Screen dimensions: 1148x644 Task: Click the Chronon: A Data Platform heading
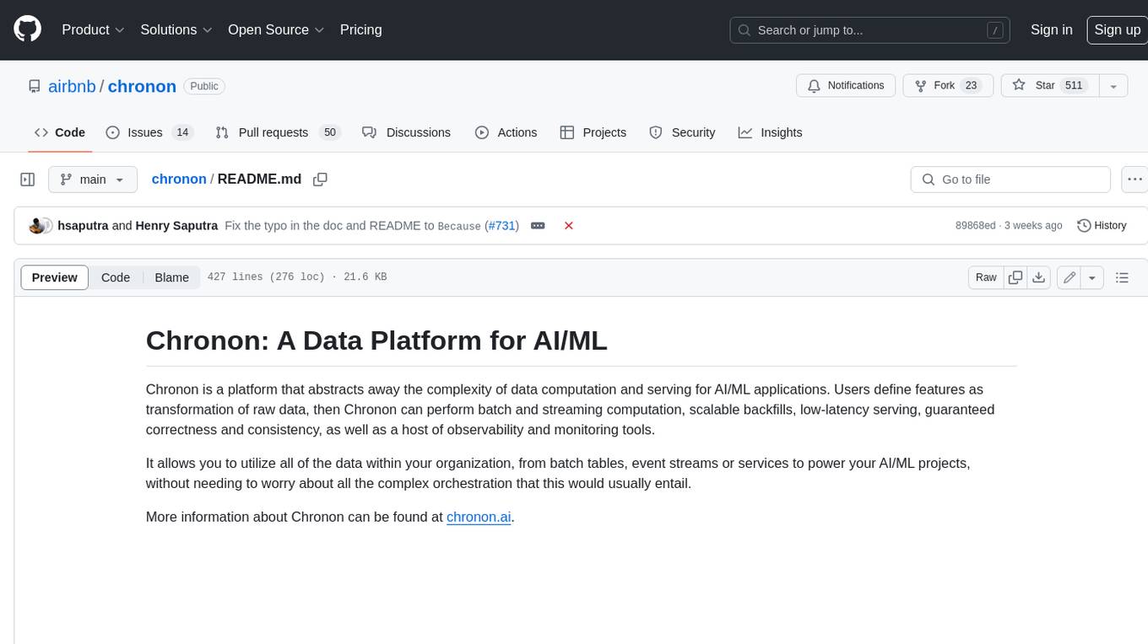376,341
